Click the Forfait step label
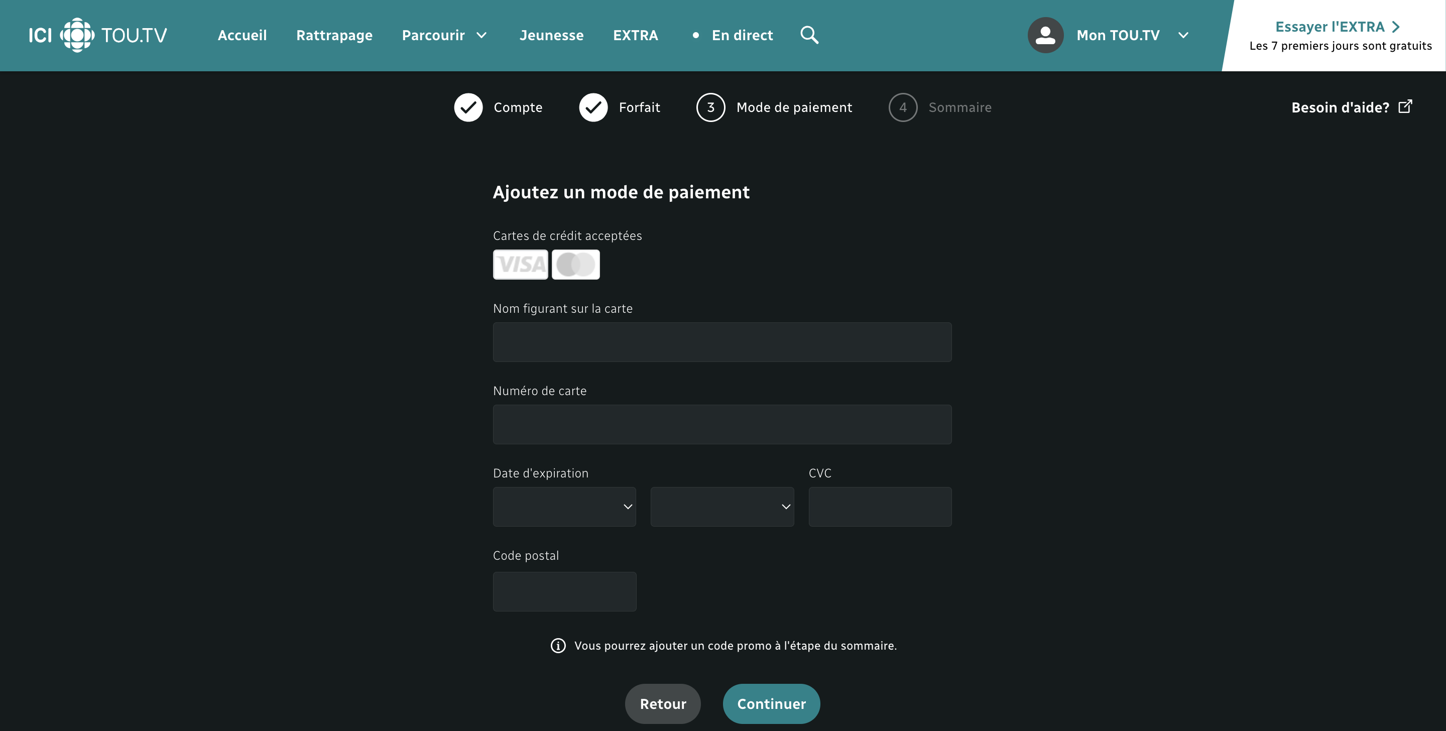 (x=639, y=107)
